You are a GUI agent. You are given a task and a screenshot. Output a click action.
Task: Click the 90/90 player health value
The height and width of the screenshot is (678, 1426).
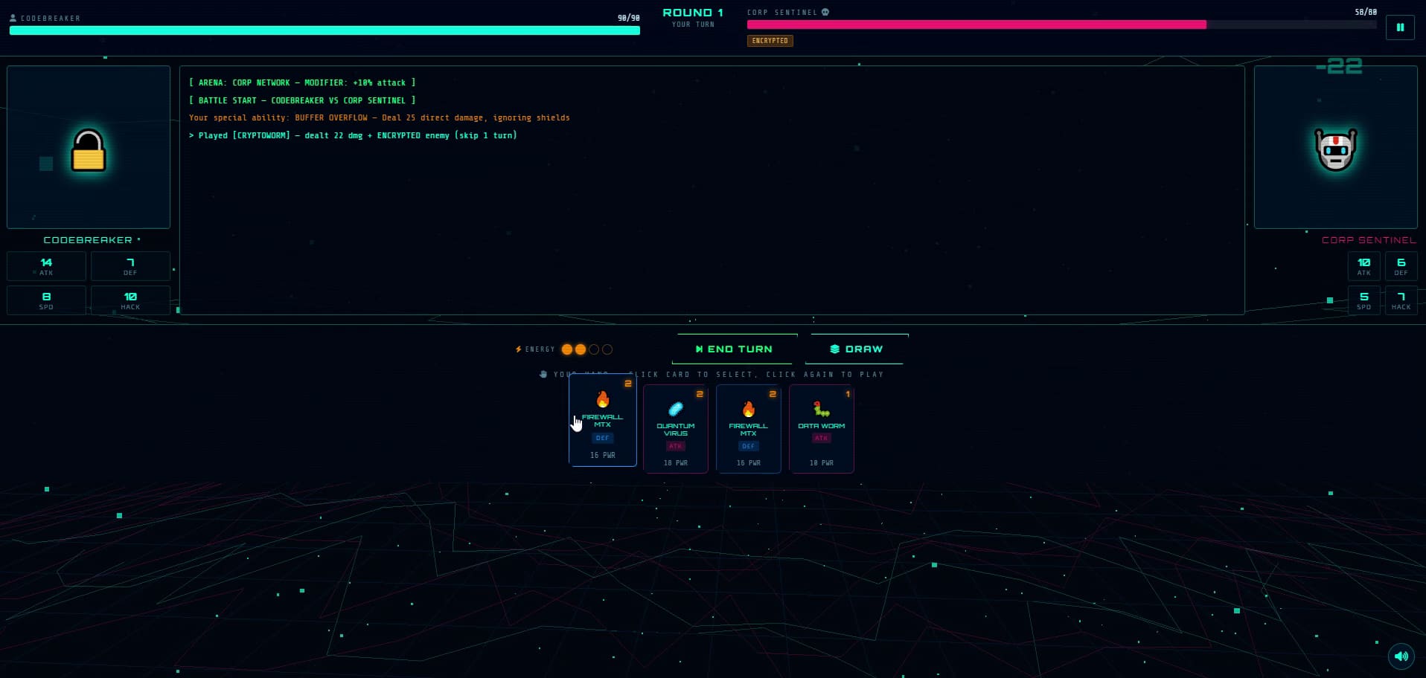pos(628,18)
